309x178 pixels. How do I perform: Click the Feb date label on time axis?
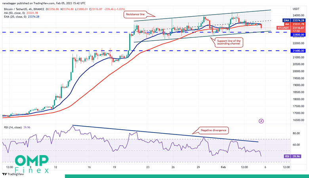click(223, 167)
